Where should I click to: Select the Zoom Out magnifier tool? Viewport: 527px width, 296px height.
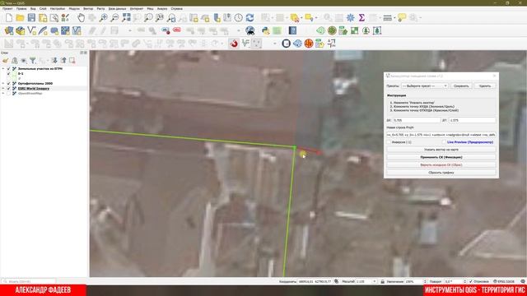click(114, 18)
